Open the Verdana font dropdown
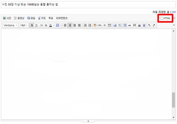Image resolution: width=177 pixels, height=124 pixels. 10,25
